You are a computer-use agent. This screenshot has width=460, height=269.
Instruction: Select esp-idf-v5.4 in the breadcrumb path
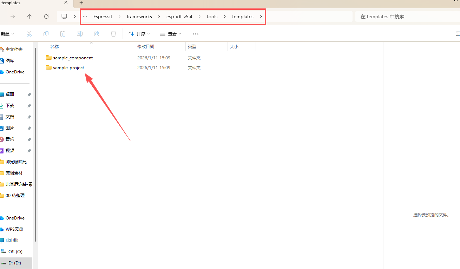(x=179, y=17)
